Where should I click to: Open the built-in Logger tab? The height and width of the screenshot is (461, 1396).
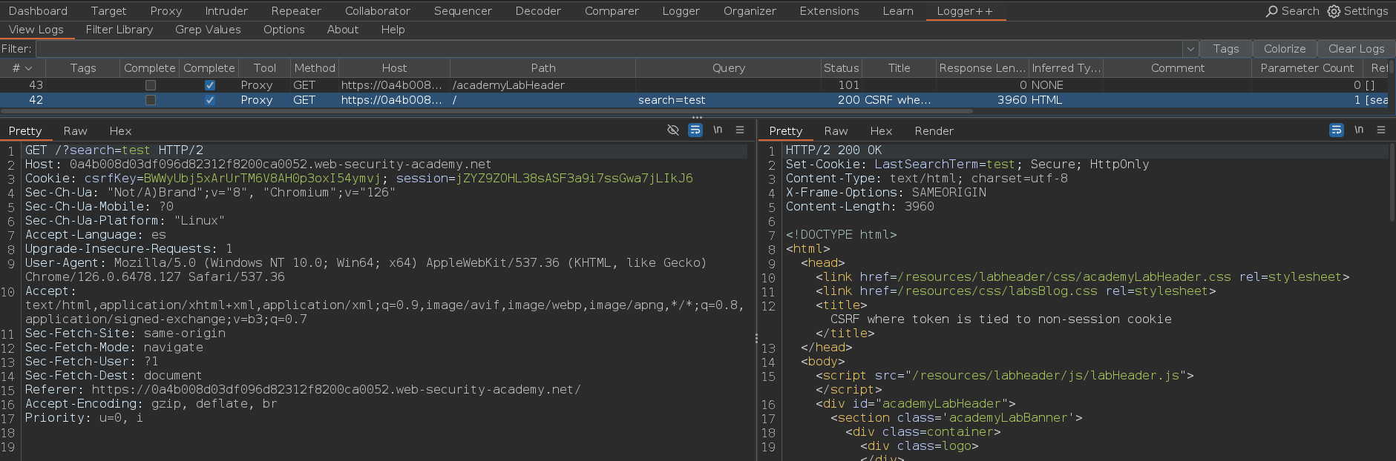click(681, 11)
